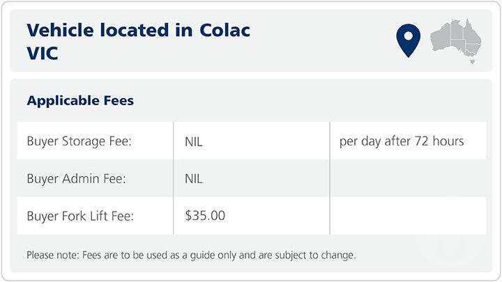Click the Western Australia region on the map

click(x=441, y=38)
